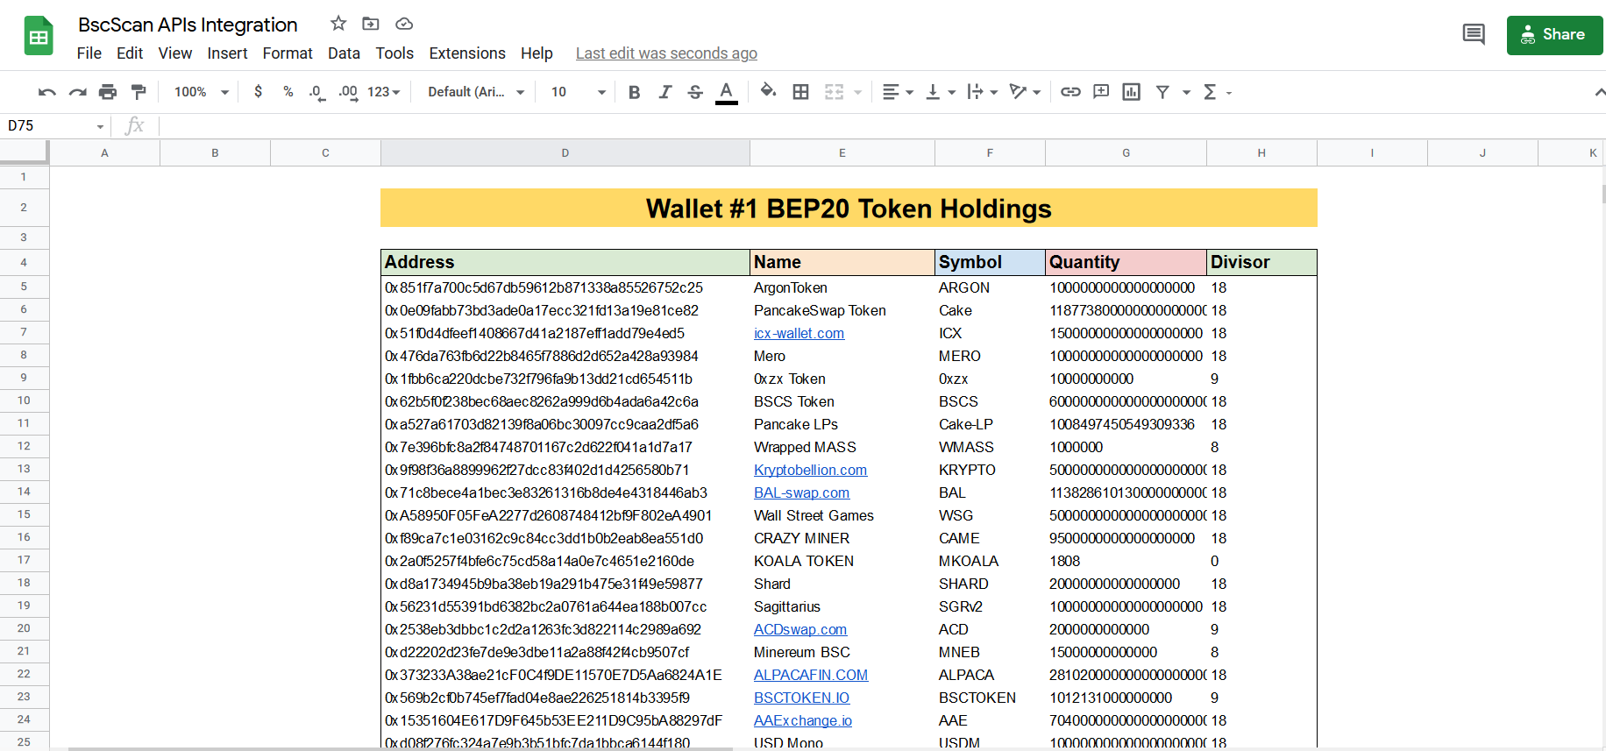The image size is (1606, 751).
Task: Toggle strikethrough formatting
Action: [695, 92]
